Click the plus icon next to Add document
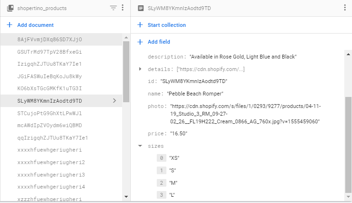This screenshot has width=352, height=203. point(10,25)
